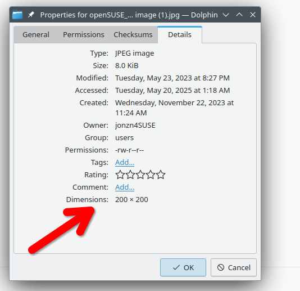The width and height of the screenshot is (300, 291).
Task: Maximize the window with the up chevron
Action: [239, 15]
